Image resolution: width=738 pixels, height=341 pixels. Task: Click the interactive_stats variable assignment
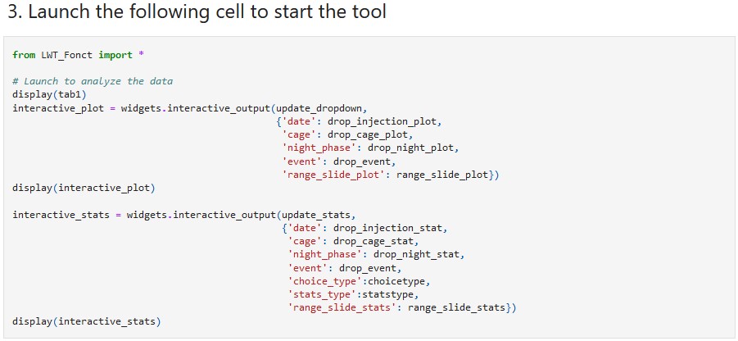[61, 215]
